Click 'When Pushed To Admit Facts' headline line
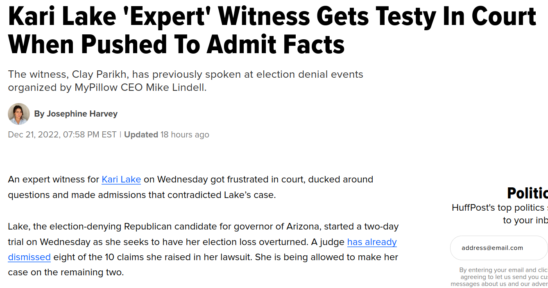This screenshot has width=548, height=288. tap(176, 43)
